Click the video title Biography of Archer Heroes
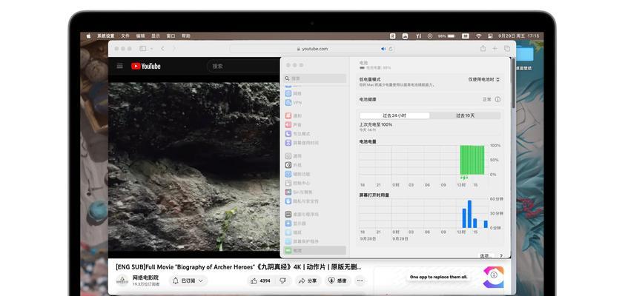The image size is (625, 296). coord(239,267)
